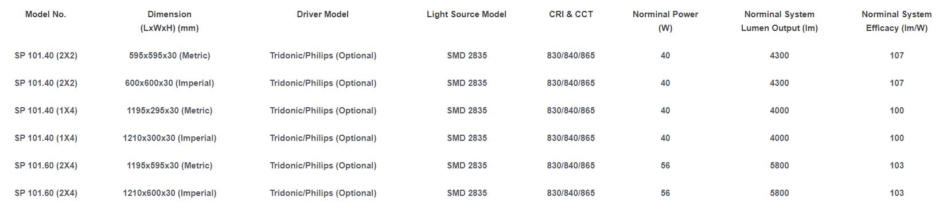Select the 1195x295x30 (Metric) dimension cell
Screen dimensions: 943x220
tap(169, 111)
